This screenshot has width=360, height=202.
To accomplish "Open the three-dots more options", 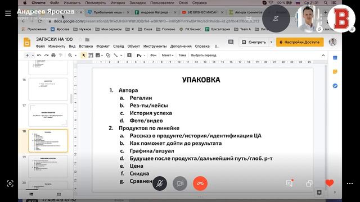I will pos(350,183).
